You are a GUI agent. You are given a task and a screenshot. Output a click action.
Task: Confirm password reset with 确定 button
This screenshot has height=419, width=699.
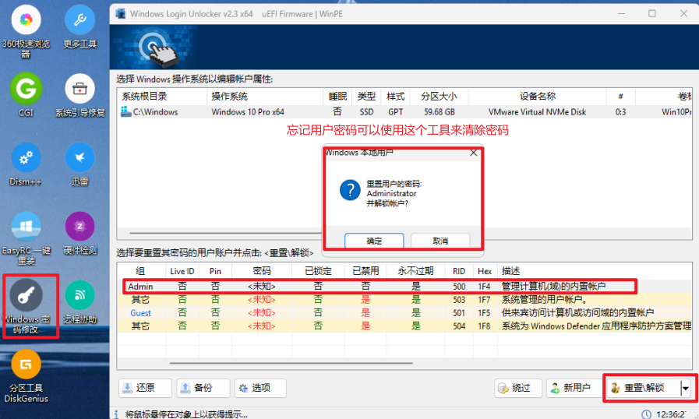click(374, 241)
